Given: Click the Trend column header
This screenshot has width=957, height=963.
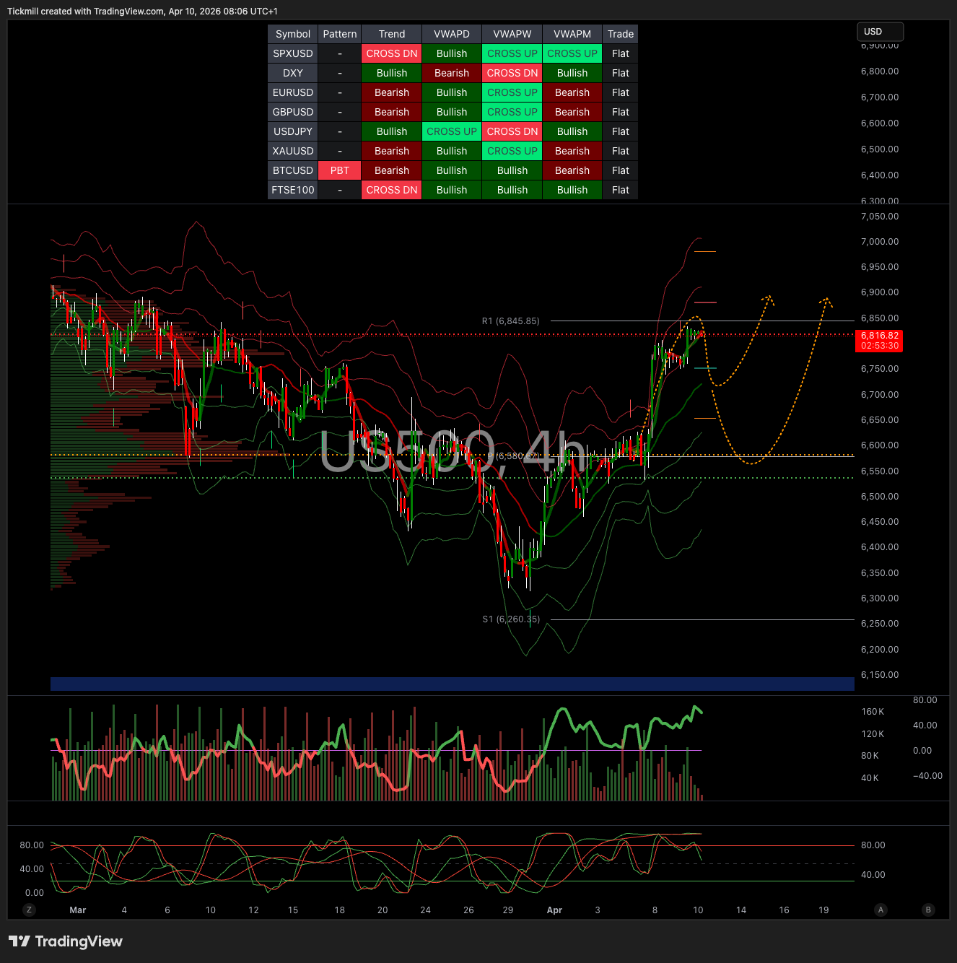Looking at the screenshot, I should [x=392, y=34].
